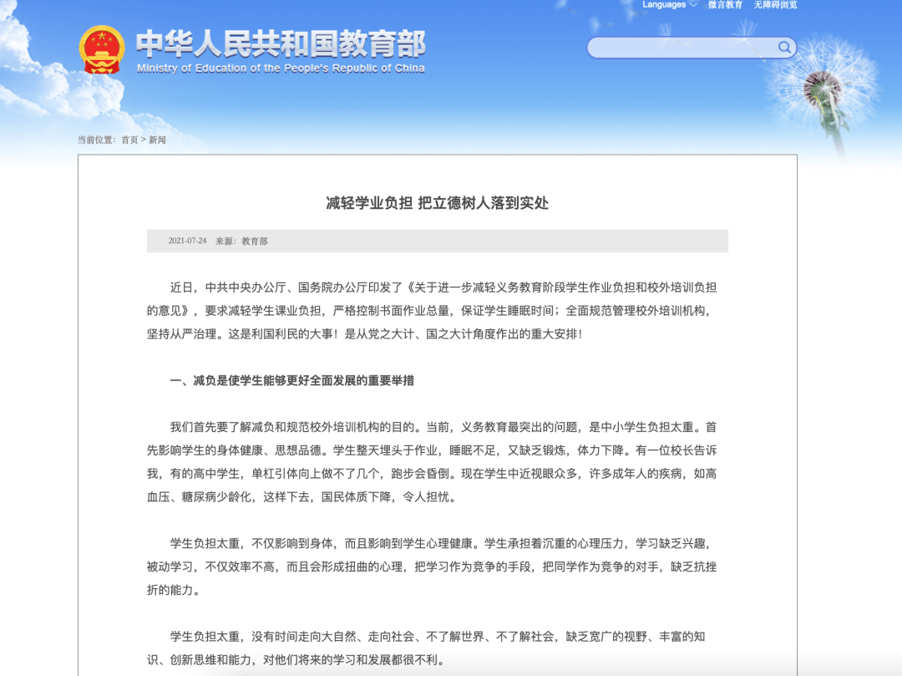Open 无障碍浏览 accessibility mode link
902x676 pixels.
[775, 5]
